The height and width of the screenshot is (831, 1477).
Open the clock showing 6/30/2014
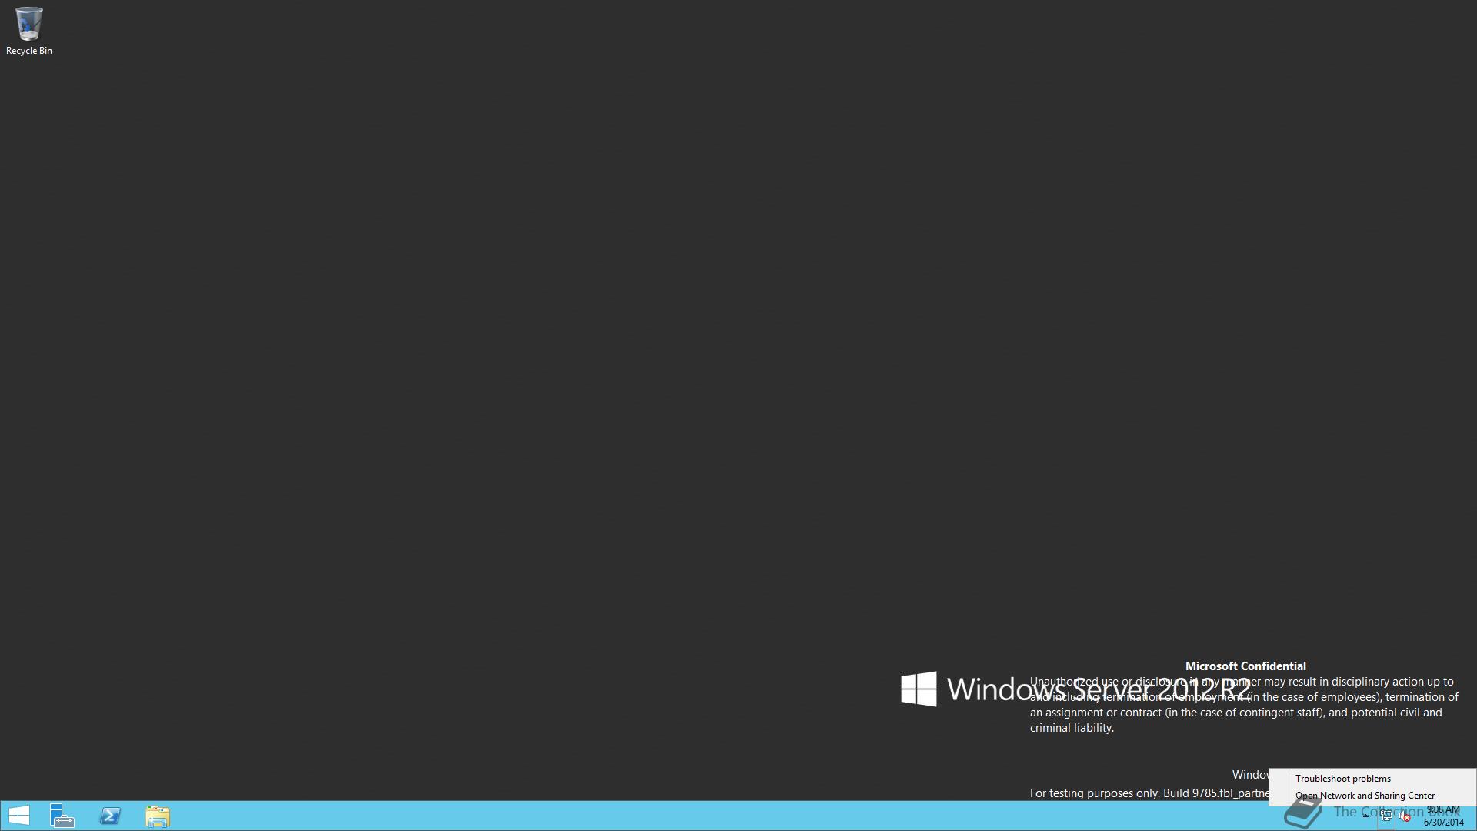[x=1443, y=816]
